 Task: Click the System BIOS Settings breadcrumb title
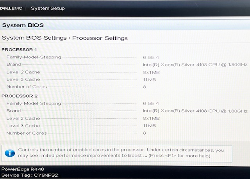tap(64, 38)
